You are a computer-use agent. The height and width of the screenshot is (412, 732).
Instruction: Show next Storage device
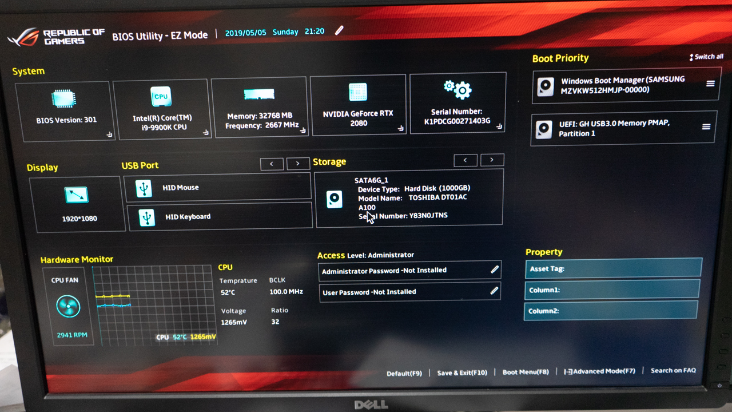[x=492, y=160]
